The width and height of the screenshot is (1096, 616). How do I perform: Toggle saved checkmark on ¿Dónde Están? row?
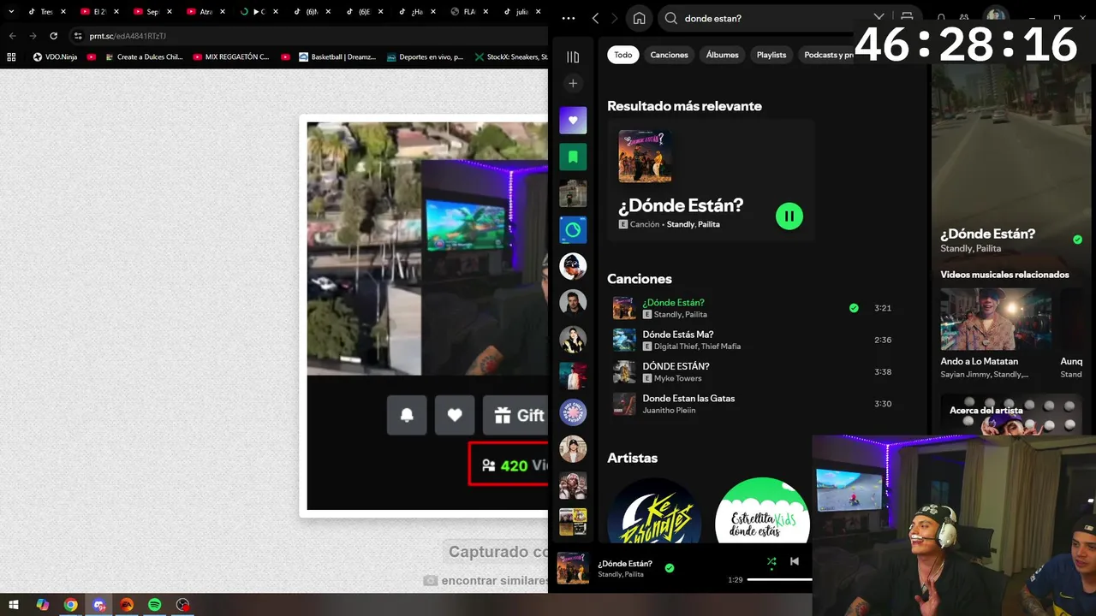click(854, 308)
